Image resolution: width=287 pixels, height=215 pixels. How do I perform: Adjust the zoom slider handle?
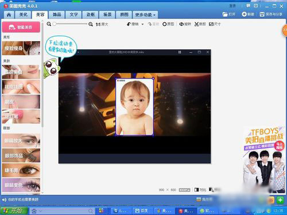point(55,24)
